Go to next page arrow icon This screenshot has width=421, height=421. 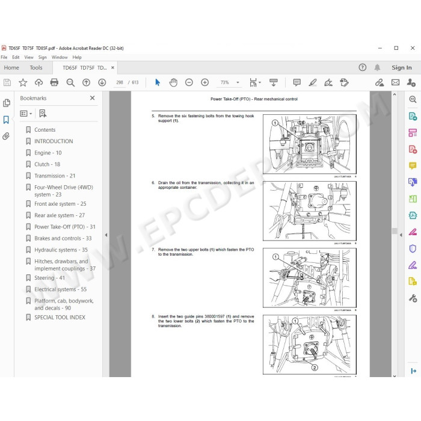pos(102,82)
